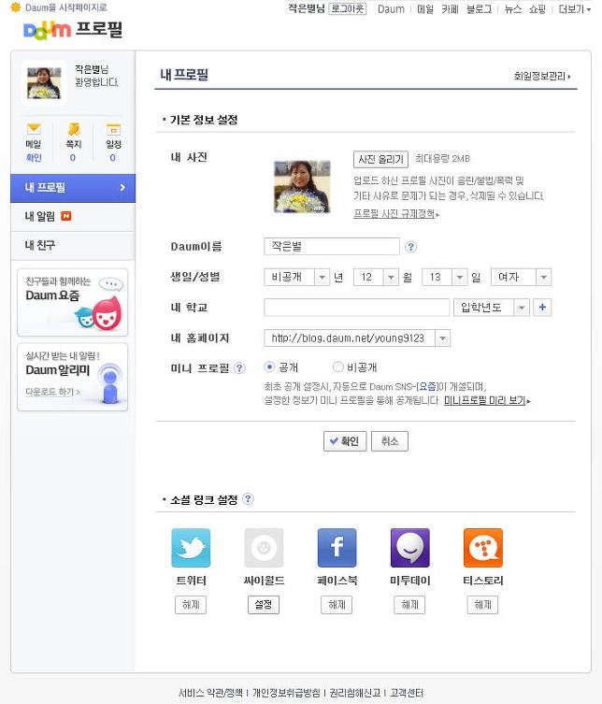The image size is (602, 704).
Task: Click the me2day (미투데이) icon
Action: [409, 548]
